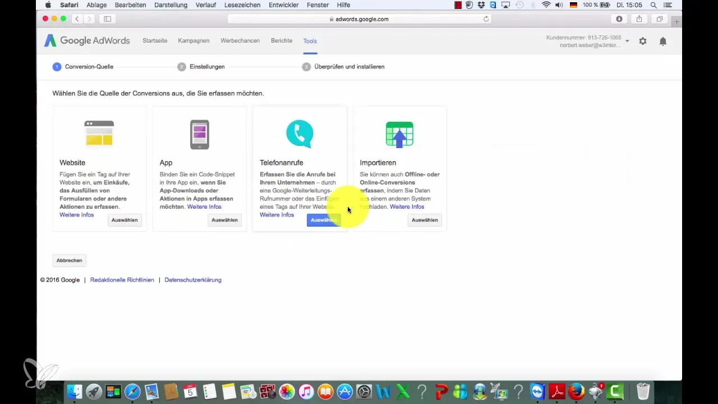Click the Einstellungen step 2
Screen dimensions: 718x404
[x=201, y=67]
